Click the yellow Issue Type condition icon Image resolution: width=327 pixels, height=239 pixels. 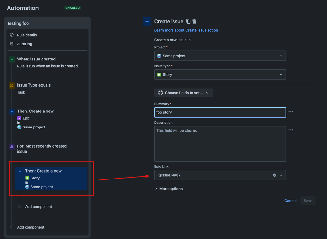(x=12, y=85)
